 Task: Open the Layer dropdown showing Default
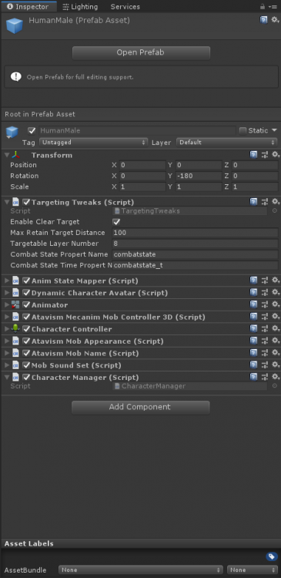227,143
